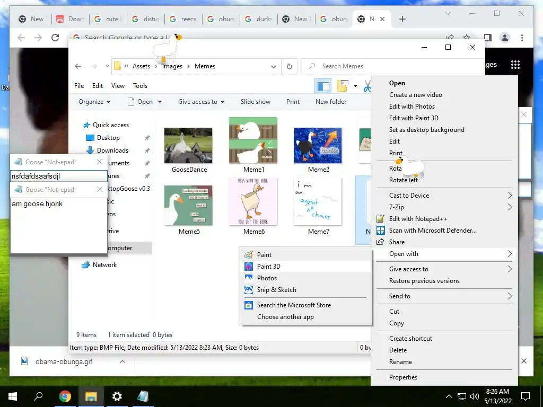Dismiss the Chrome downloads bar
The width and height of the screenshot is (543, 407).
(x=524, y=361)
